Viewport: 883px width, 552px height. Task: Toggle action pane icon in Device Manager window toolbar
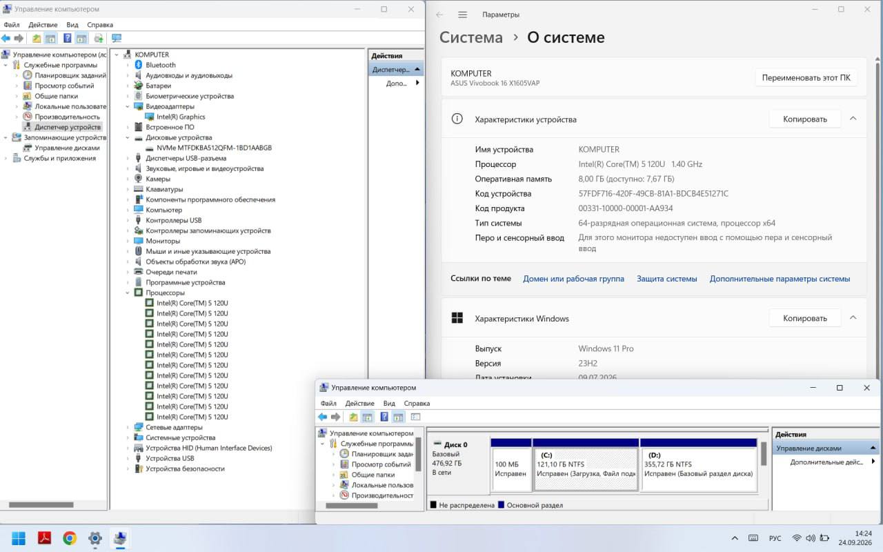tap(81, 39)
